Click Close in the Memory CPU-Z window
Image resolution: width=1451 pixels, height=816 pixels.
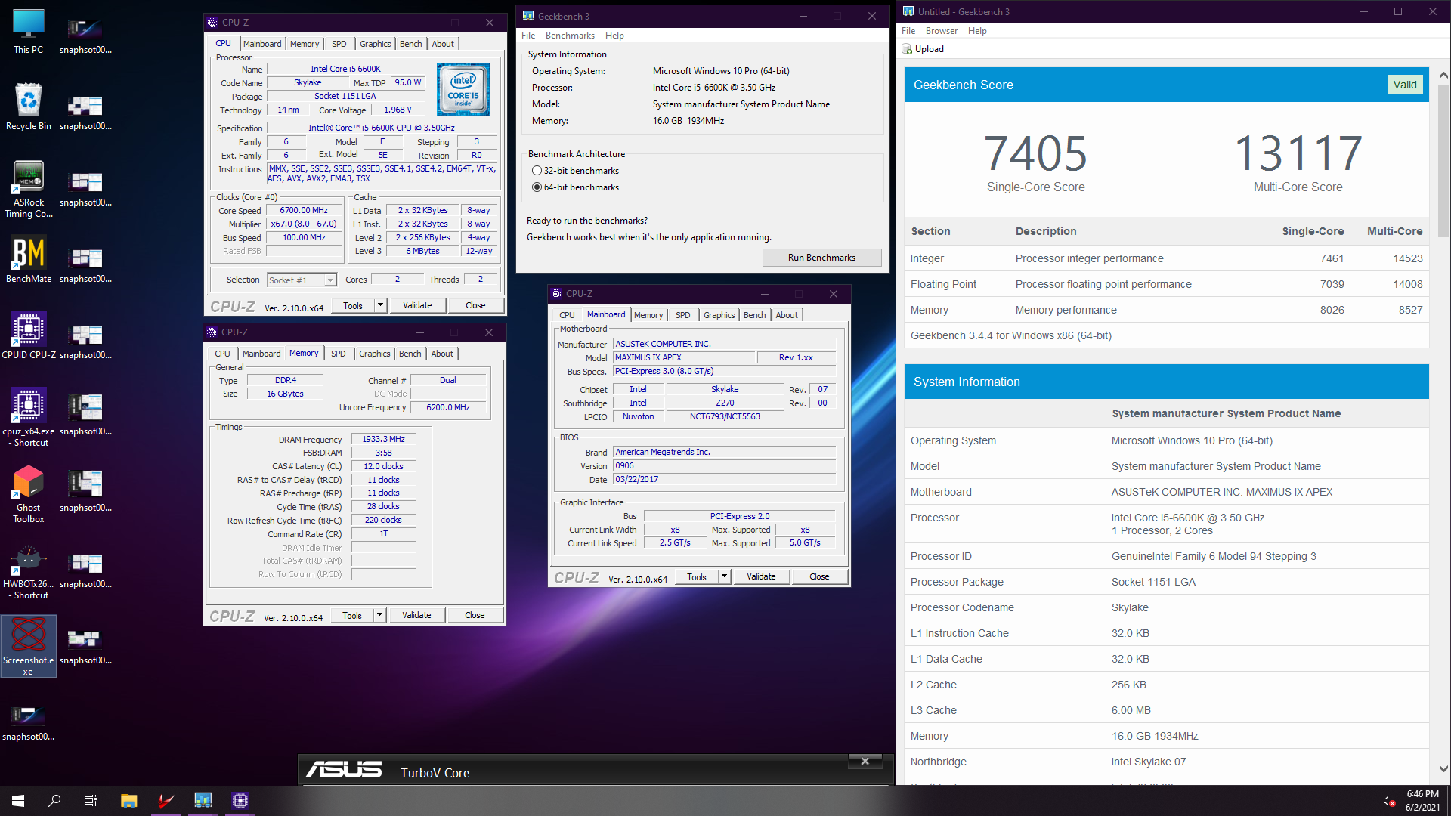pyautogui.click(x=475, y=615)
